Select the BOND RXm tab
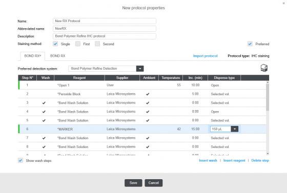Screen dimensions: 287x193 point(33,56)
